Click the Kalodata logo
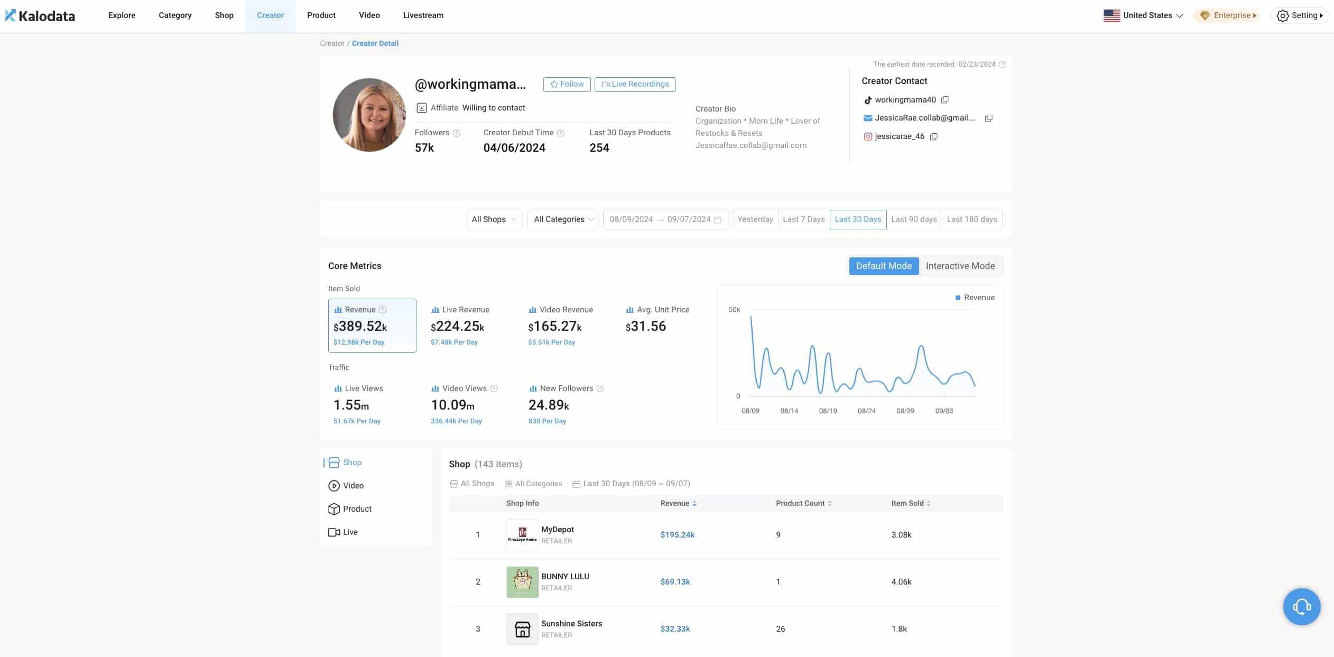This screenshot has height=657, width=1334. (x=40, y=16)
